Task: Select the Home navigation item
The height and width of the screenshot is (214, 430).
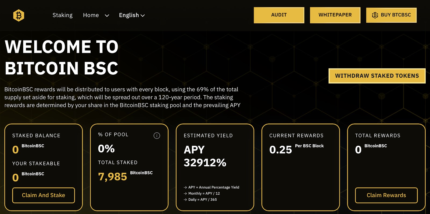Action: point(91,15)
